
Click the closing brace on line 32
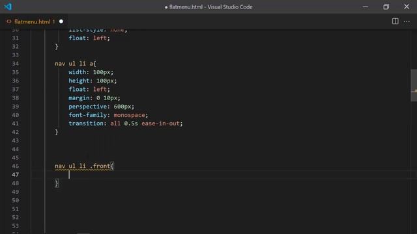pos(57,46)
